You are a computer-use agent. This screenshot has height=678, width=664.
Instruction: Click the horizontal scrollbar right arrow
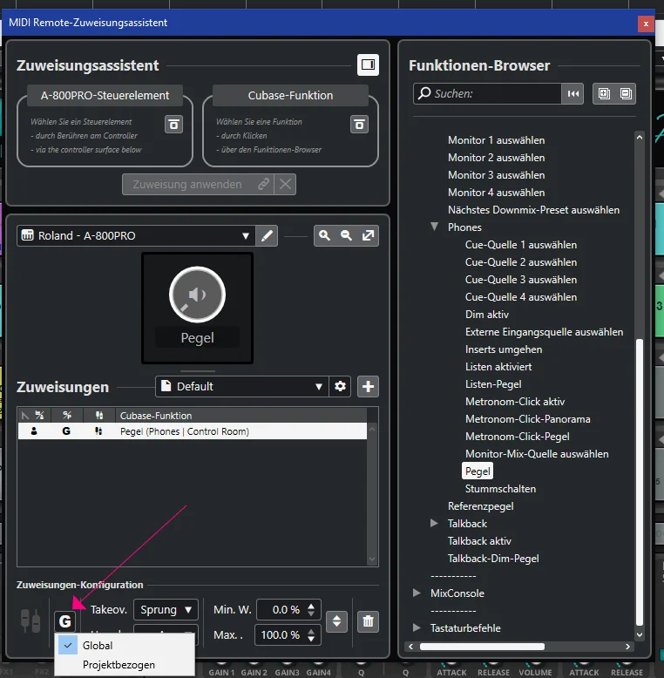coord(627,647)
